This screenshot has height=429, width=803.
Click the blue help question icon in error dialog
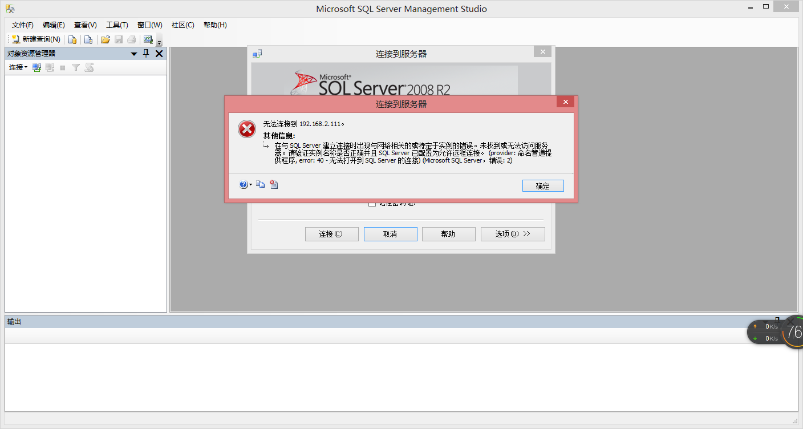pyautogui.click(x=244, y=184)
